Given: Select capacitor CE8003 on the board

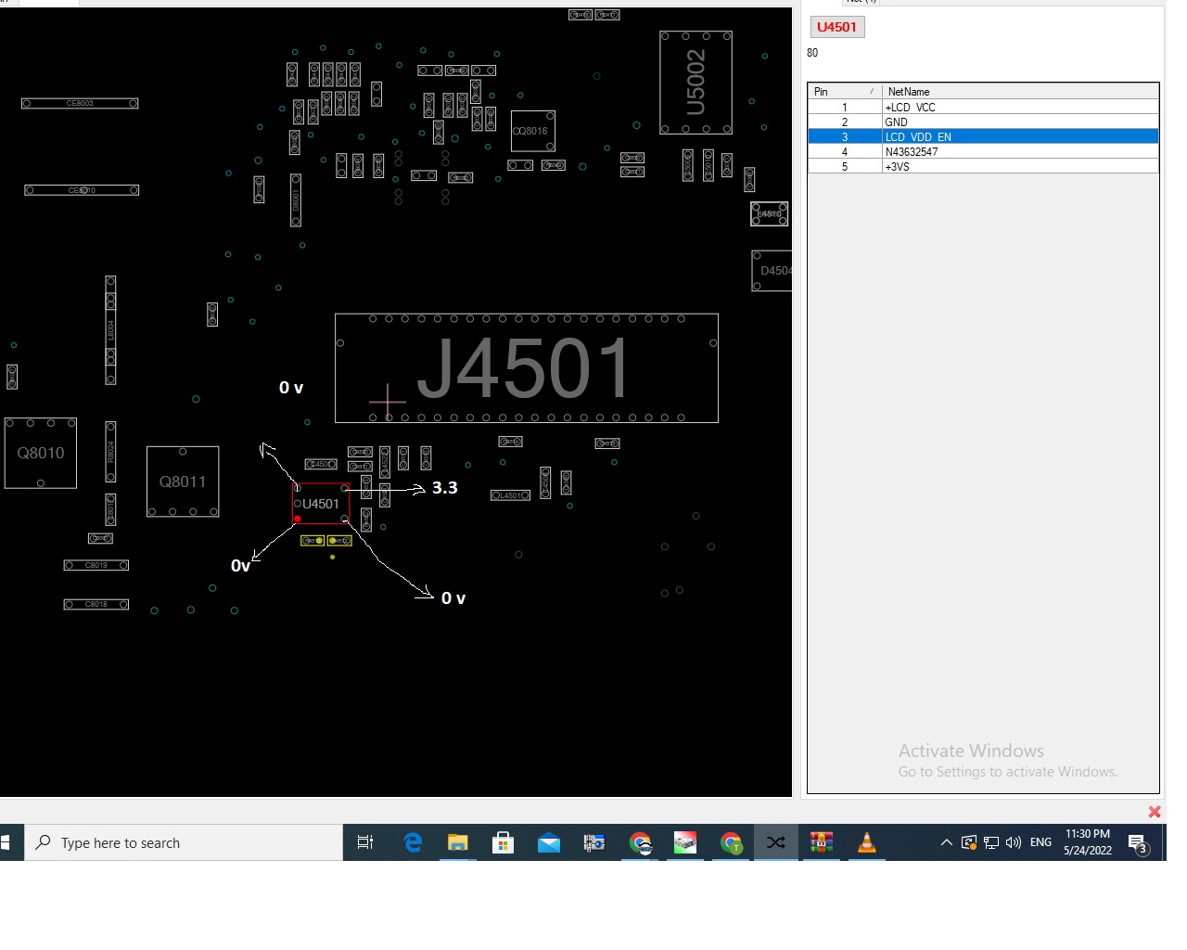Looking at the screenshot, I should click(80, 103).
